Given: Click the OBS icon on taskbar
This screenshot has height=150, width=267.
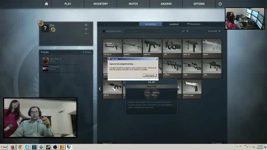Looking at the screenshot, I should pyautogui.click(x=55, y=147).
